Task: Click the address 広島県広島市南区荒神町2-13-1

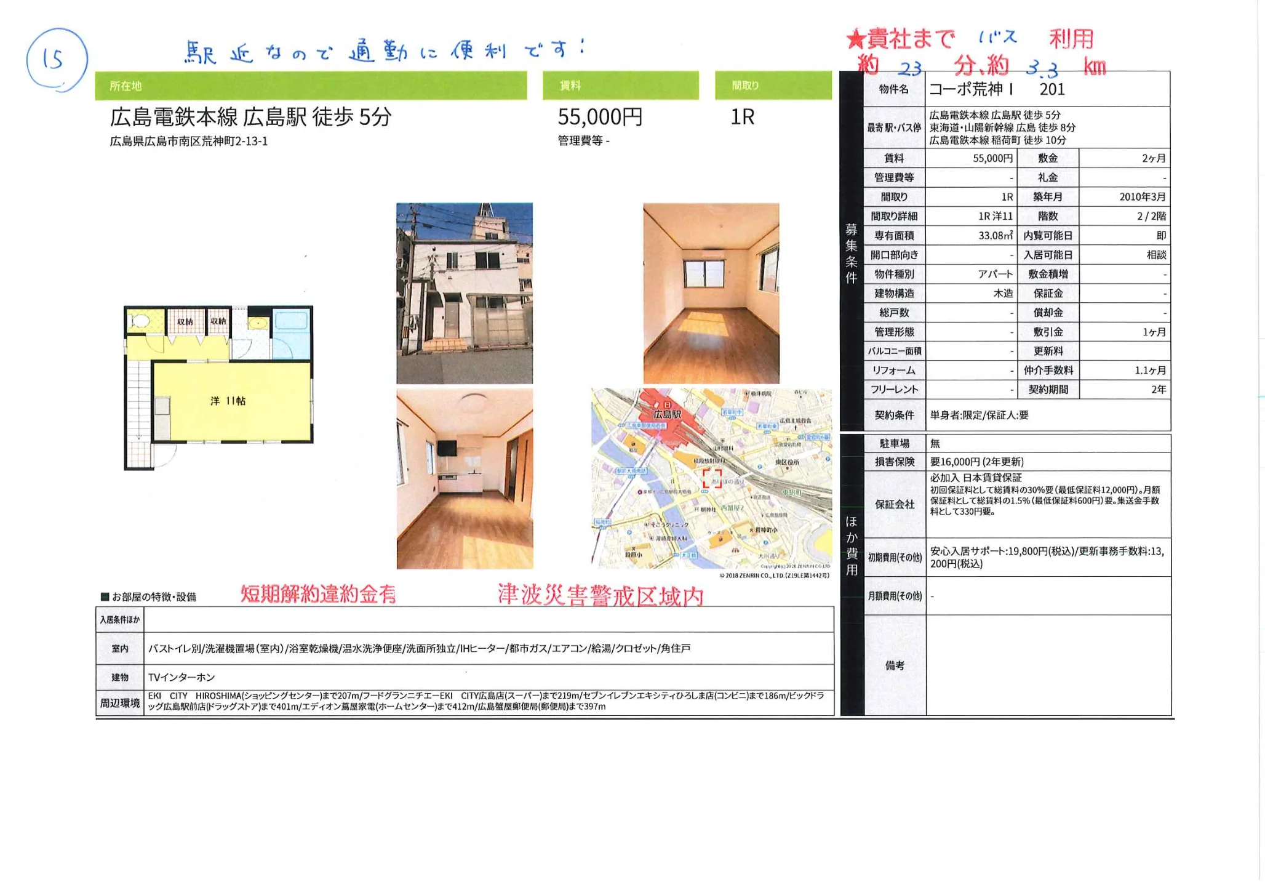Action: pos(188,142)
